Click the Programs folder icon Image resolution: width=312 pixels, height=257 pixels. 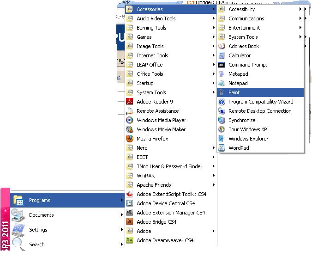18,200
